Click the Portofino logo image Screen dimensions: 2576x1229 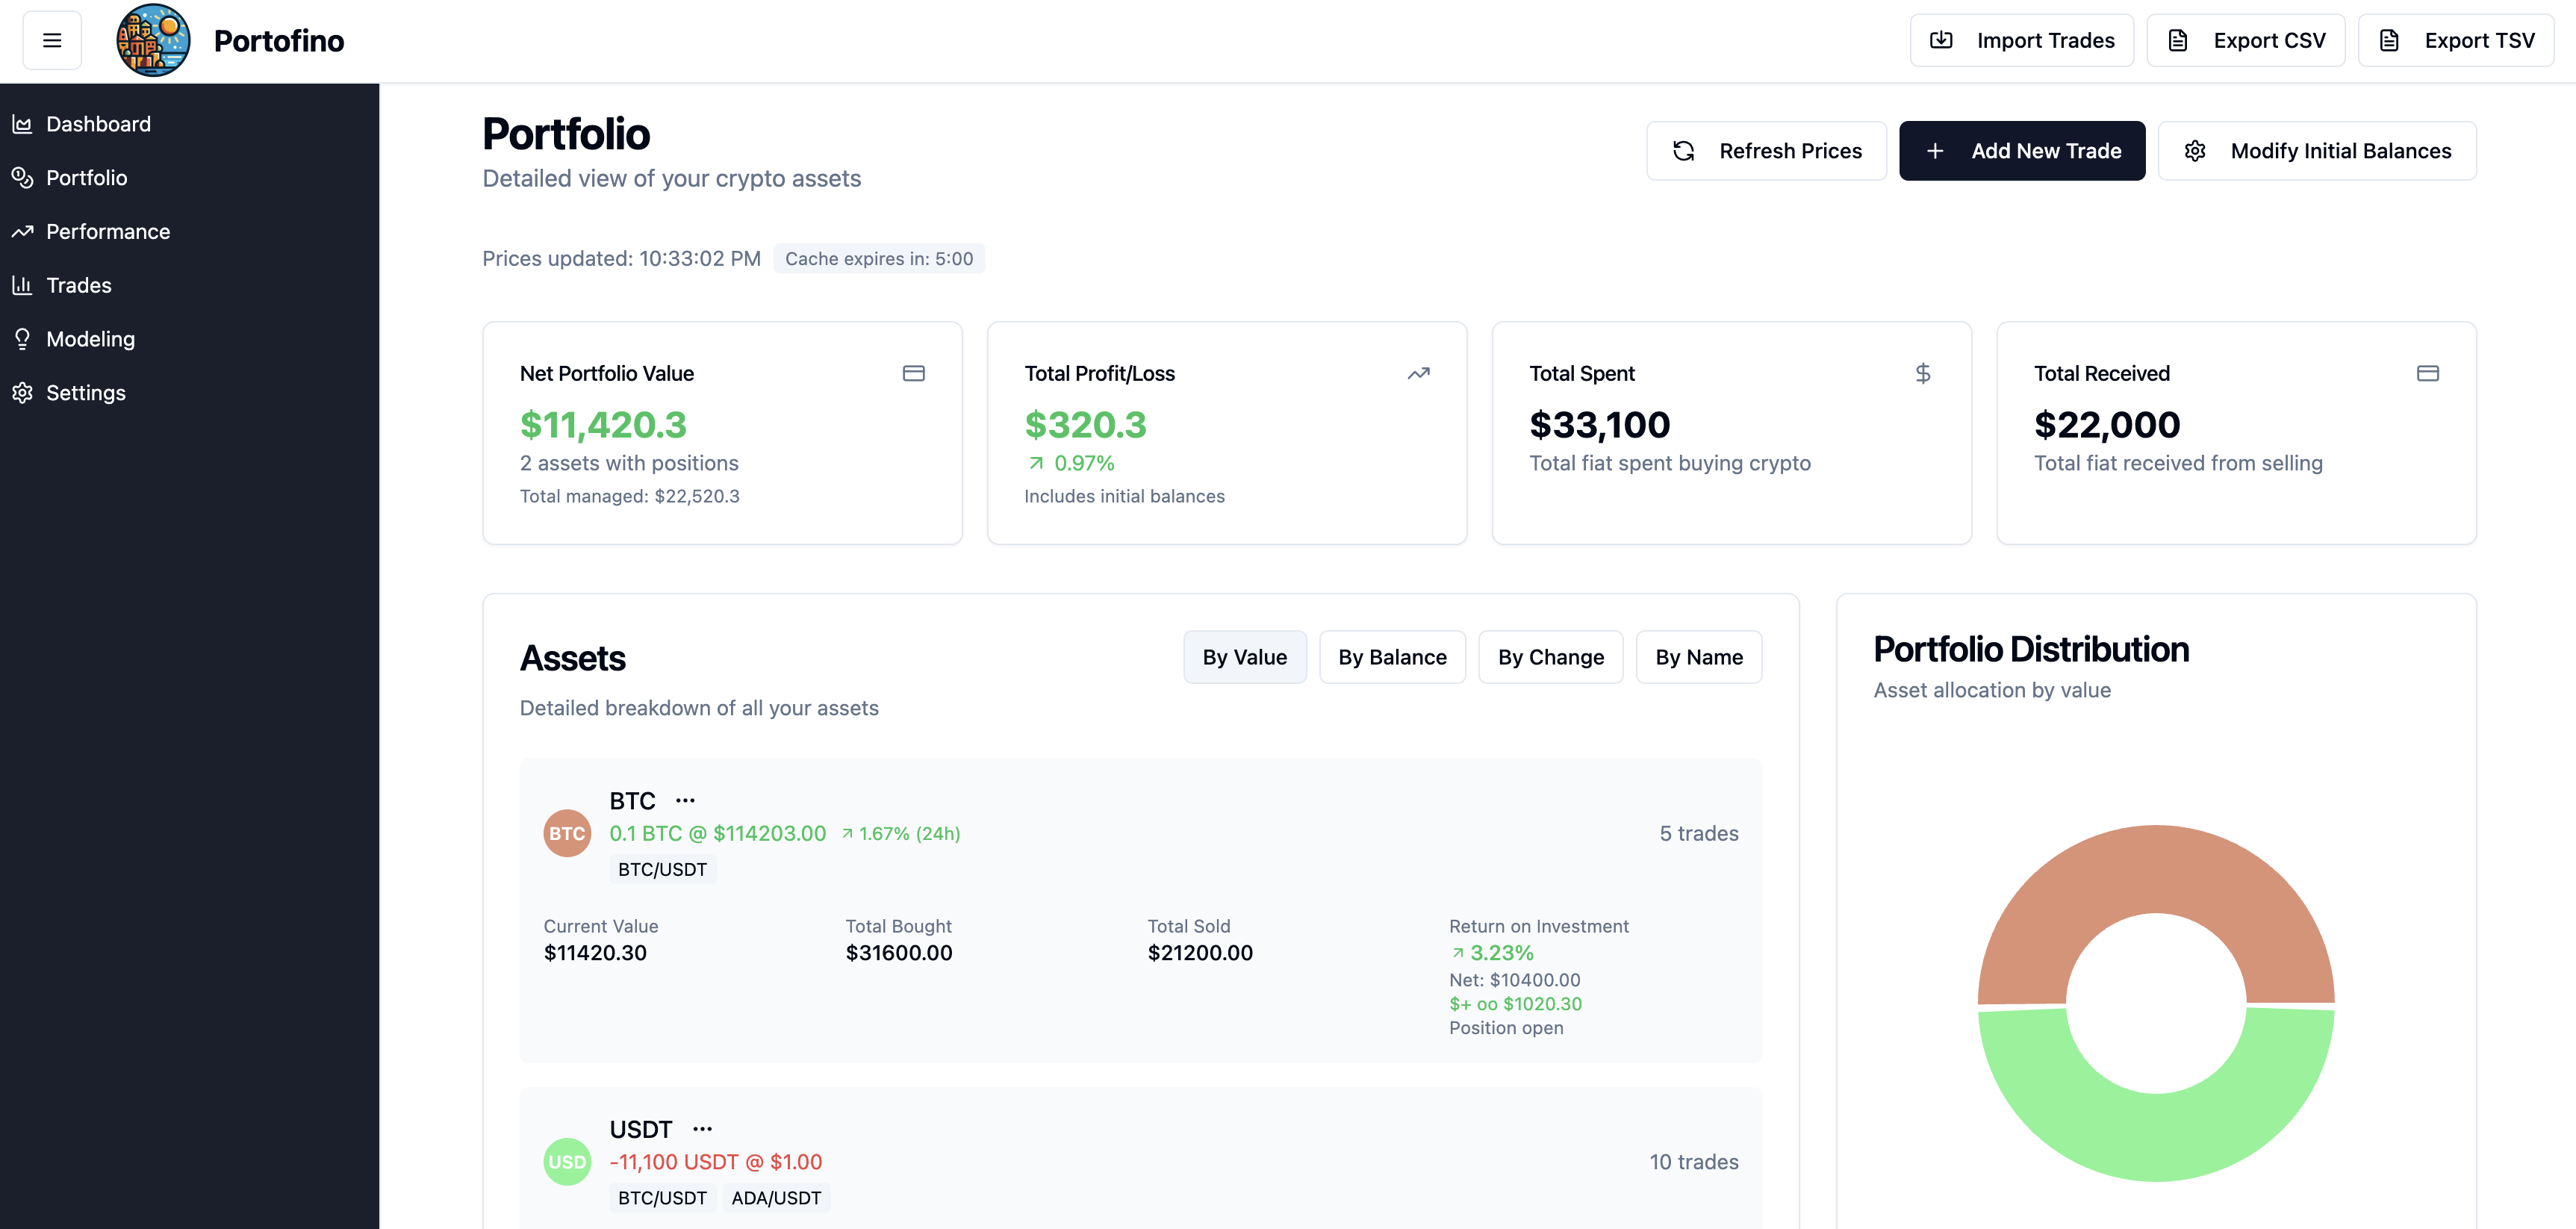153,41
